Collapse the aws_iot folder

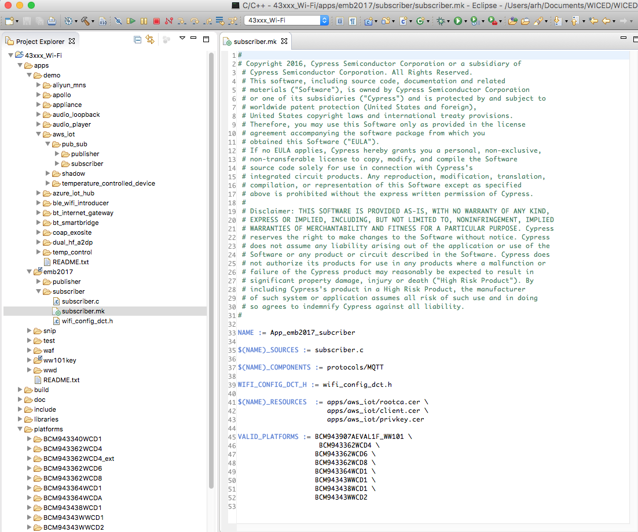pos(39,134)
